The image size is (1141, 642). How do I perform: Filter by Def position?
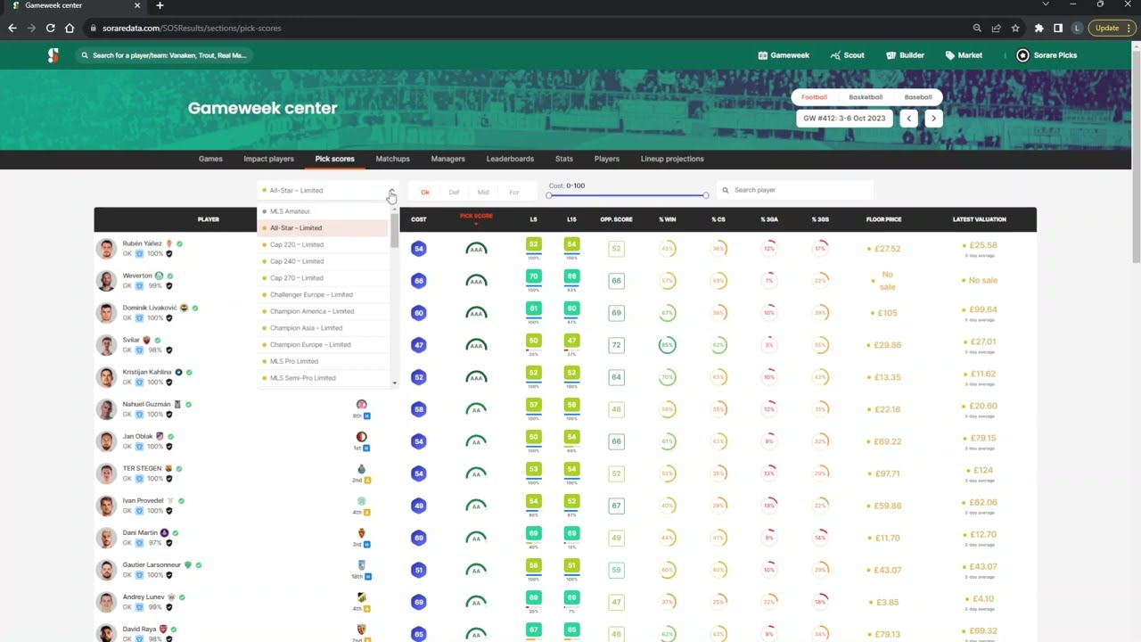(454, 192)
